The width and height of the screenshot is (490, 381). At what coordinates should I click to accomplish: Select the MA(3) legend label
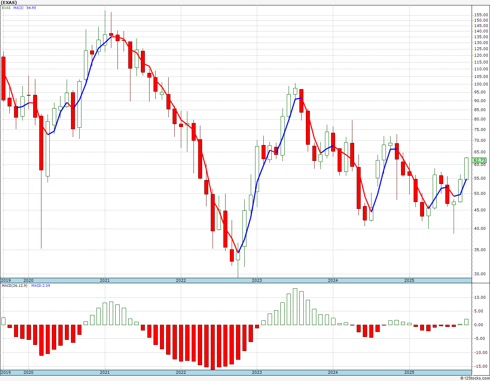(18, 8)
